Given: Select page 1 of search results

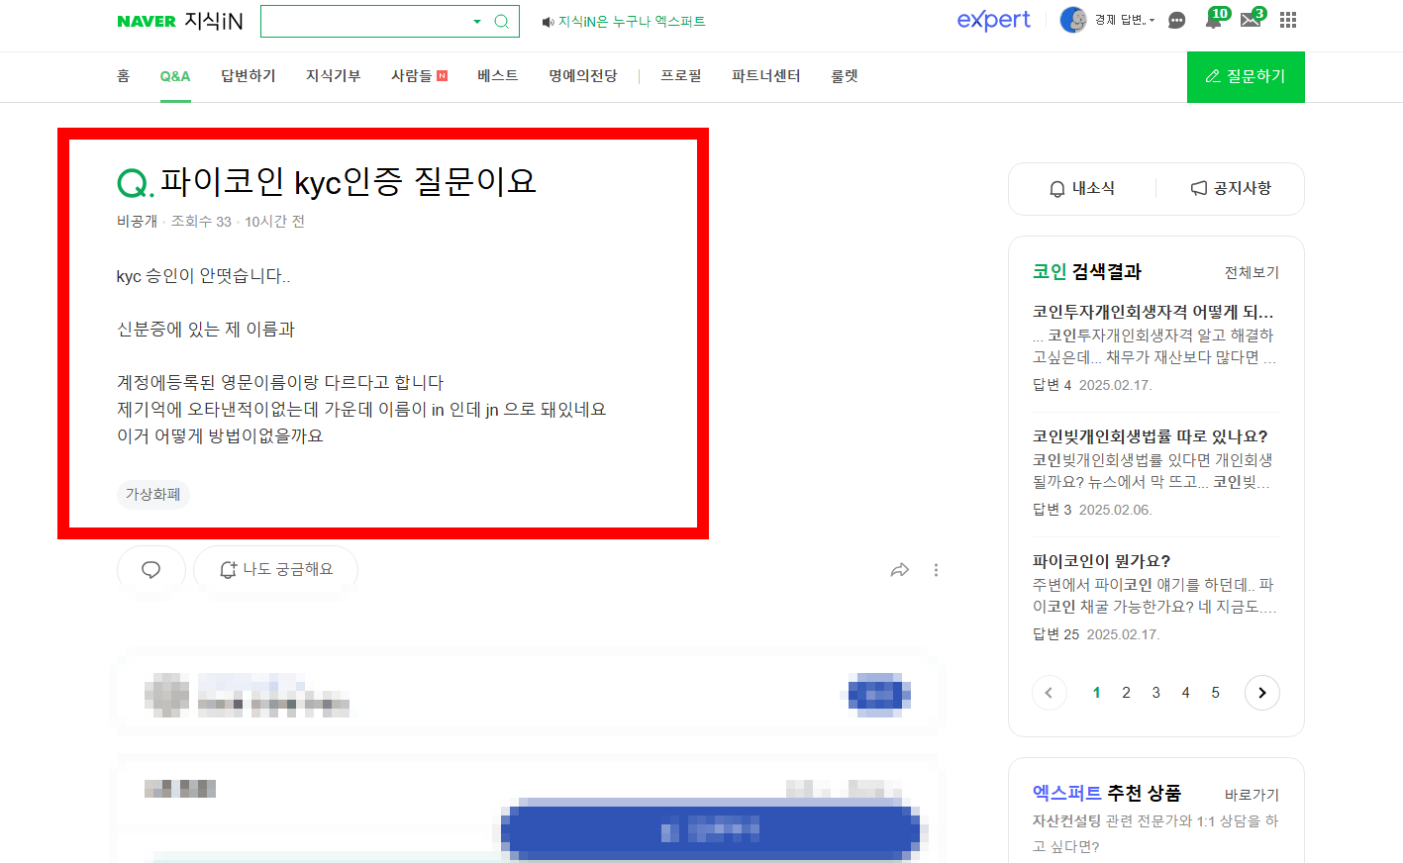Looking at the screenshot, I should (1096, 693).
